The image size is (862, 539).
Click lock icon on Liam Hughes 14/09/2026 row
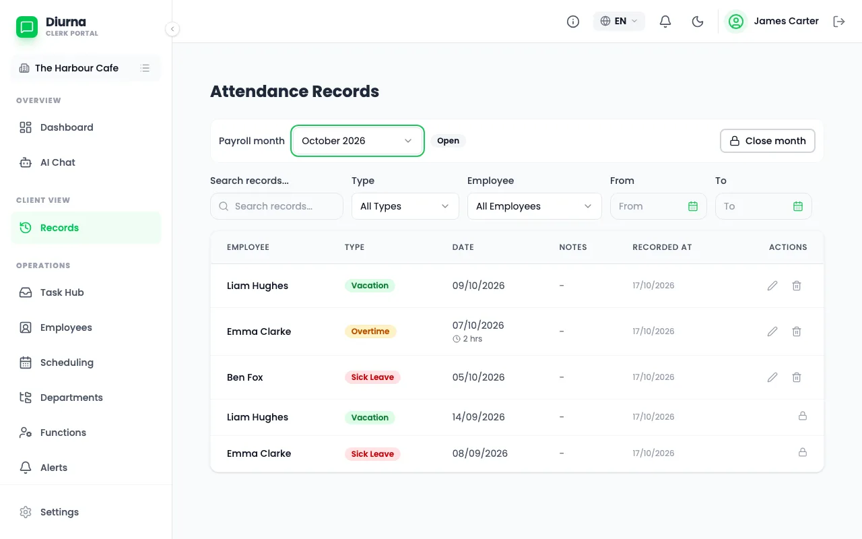[x=803, y=416]
